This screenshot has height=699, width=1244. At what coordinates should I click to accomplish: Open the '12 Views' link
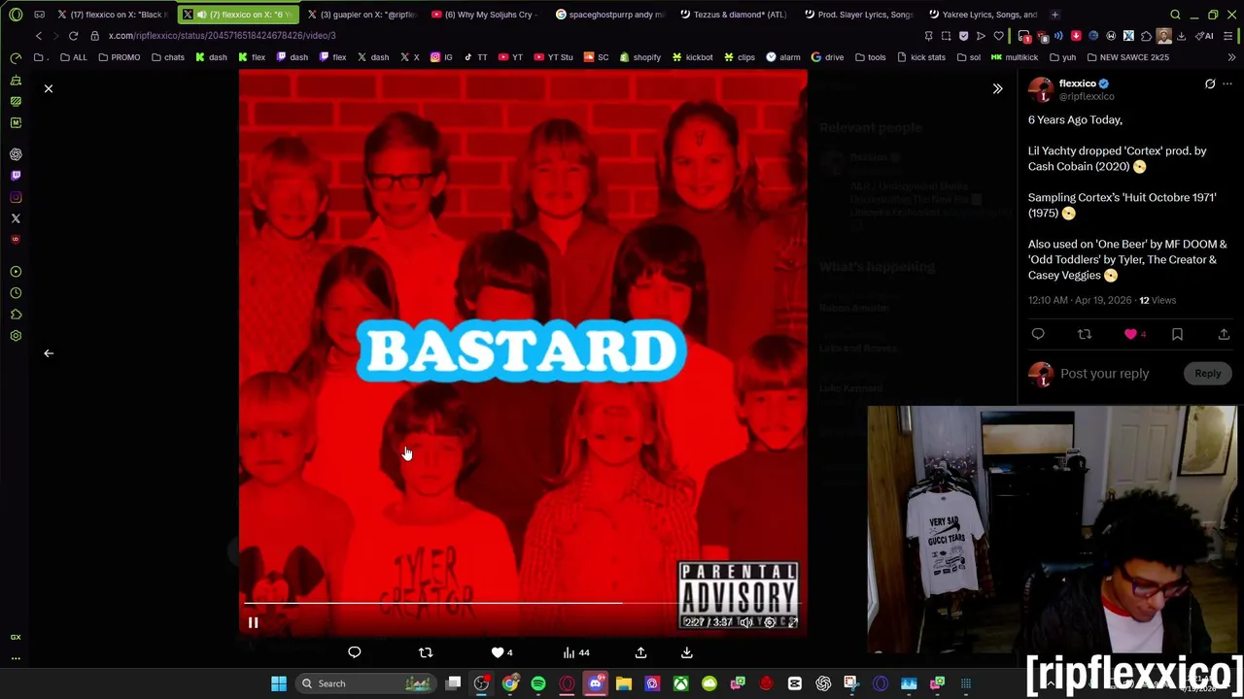click(x=1158, y=300)
